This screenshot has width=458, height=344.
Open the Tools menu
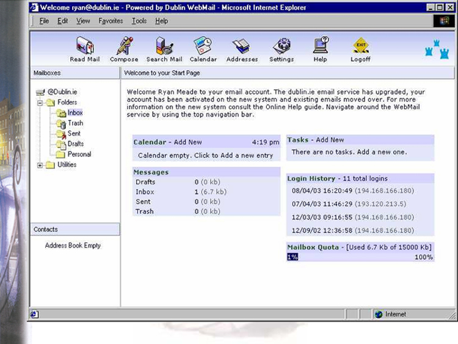pyautogui.click(x=139, y=21)
